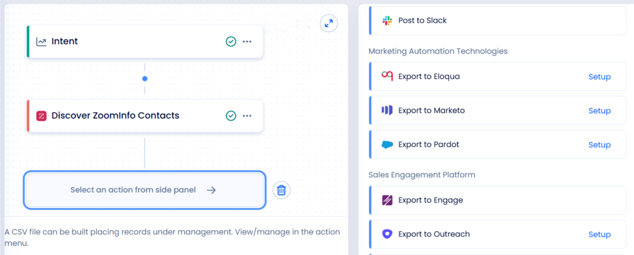
Task: Click the CSV file description text
Action: point(172,238)
